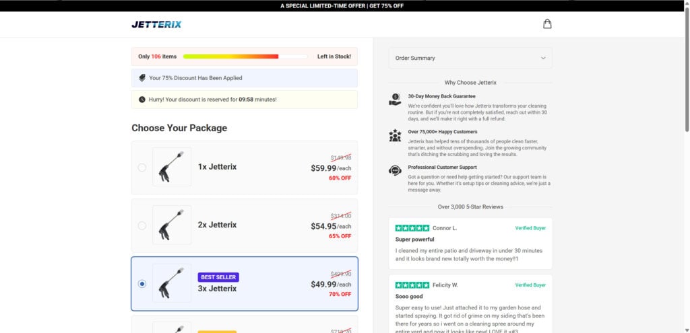Click the 2x Jetterix product thumbnail
This screenshot has width=690, height=333.
click(x=172, y=225)
